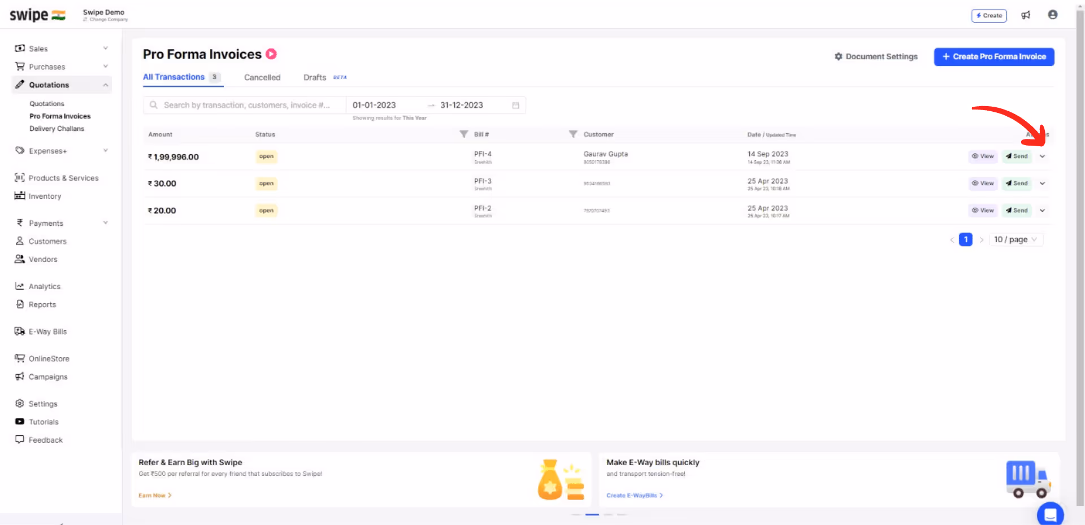1085x525 pixels.
Task: Click amount ₹1,99,996.00 cell
Action: click(x=173, y=157)
